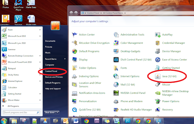Open Music from Start menu
Screen dimensions: 194x124
click(x=48, y=53)
